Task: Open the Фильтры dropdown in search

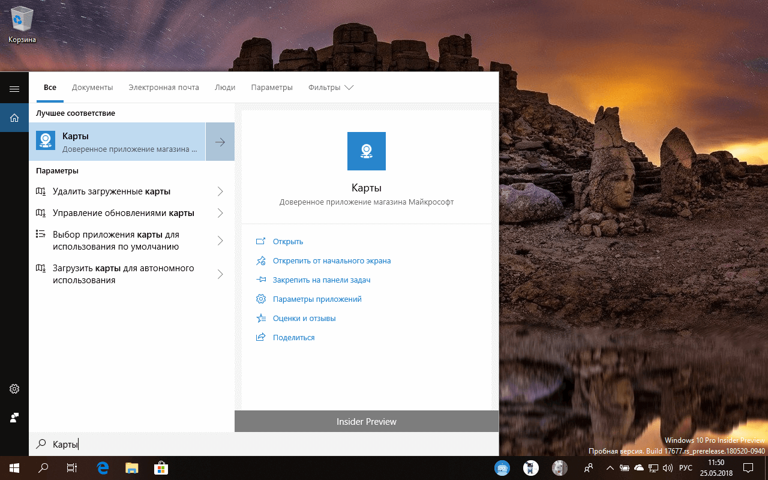Action: click(x=331, y=87)
